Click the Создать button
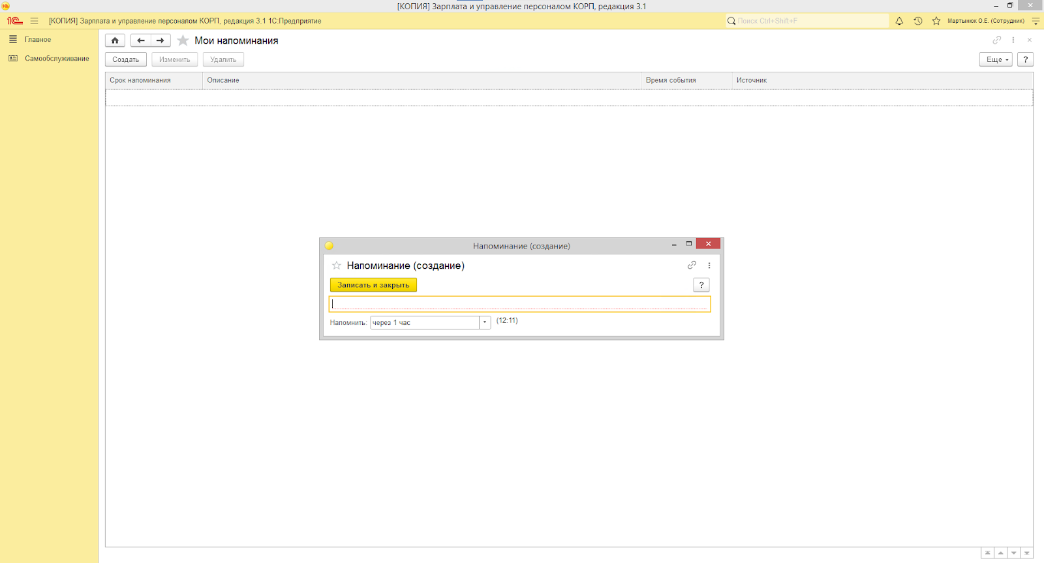The height and width of the screenshot is (563, 1044). 125,59
